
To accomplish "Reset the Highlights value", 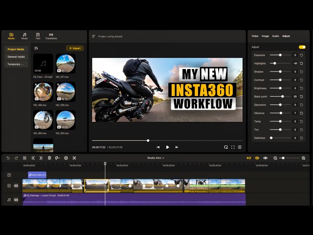I will tap(301, 64).
